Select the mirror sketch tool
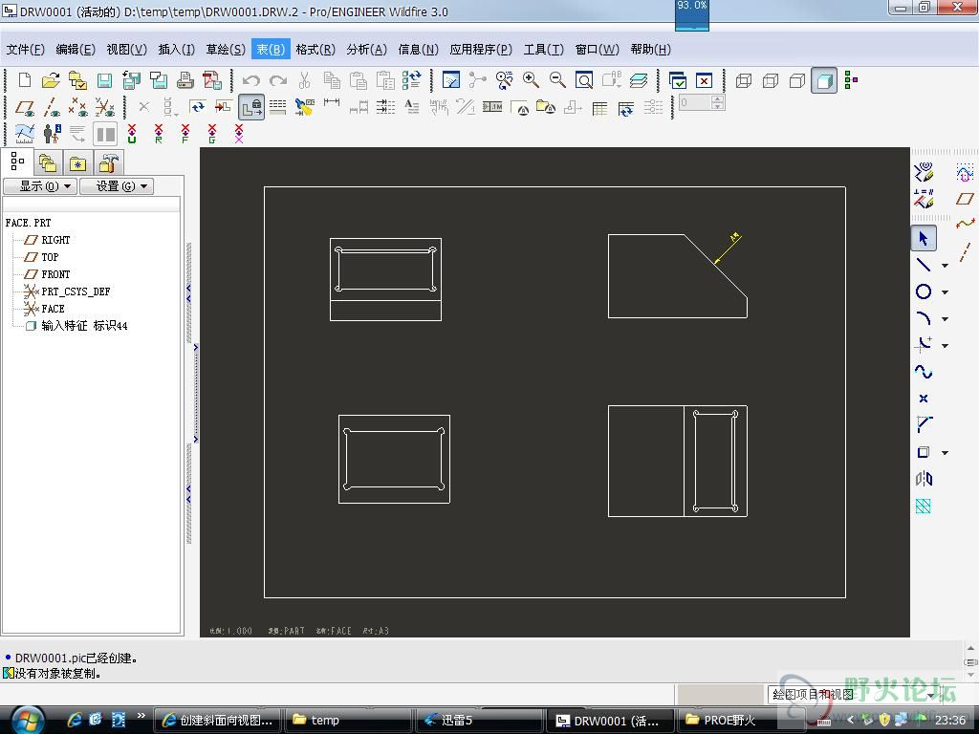 pos(924,479)
